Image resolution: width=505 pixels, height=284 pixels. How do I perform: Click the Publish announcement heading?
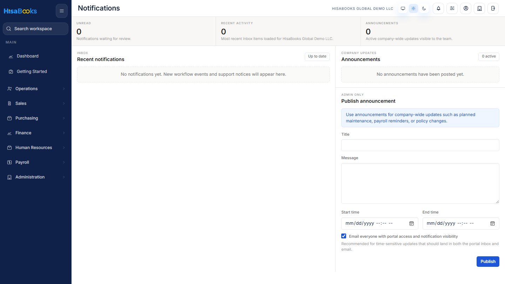pyautogui.click(x=368, y=101)
